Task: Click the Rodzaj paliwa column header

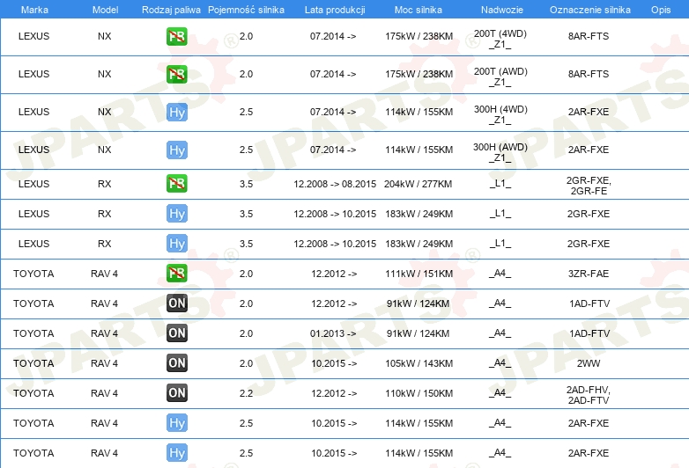Action: (172, 10)
